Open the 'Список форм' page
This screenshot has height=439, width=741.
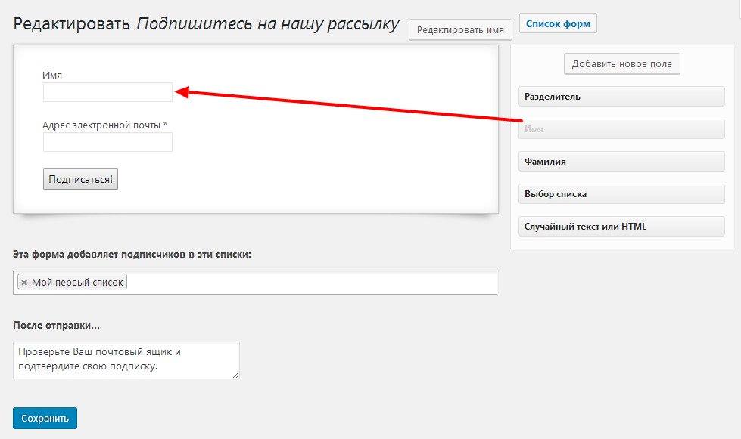558,23
